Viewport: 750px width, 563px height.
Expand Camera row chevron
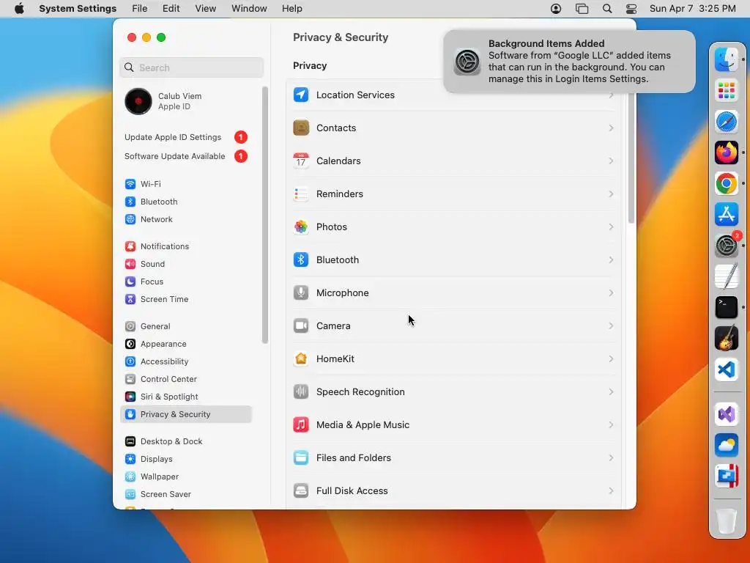(x=611, y=325)
